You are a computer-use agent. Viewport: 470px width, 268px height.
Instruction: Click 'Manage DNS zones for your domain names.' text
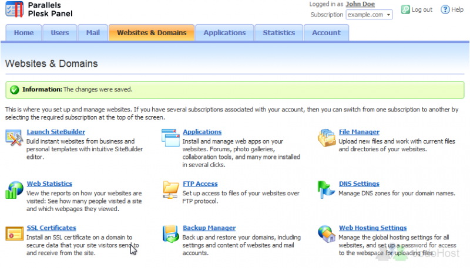point(397,193)
